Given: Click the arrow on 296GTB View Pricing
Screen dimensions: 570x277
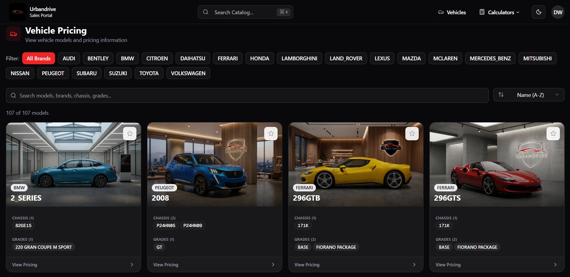Looking at the screenshot, I should tap(414, 265).
